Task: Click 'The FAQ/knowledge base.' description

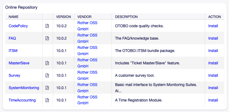Action: [137, 38]
